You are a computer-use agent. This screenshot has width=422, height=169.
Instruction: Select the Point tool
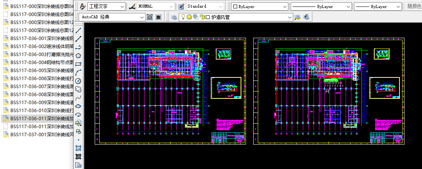(x=78, y=140)
